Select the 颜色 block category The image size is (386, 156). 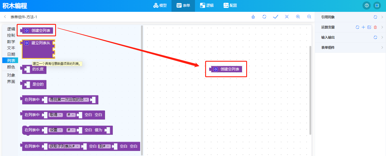pos(11,67)
